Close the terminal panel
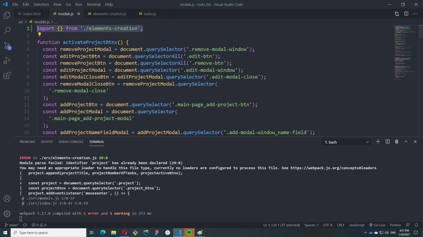Screen dimensions: 423x237 [415, 142]
